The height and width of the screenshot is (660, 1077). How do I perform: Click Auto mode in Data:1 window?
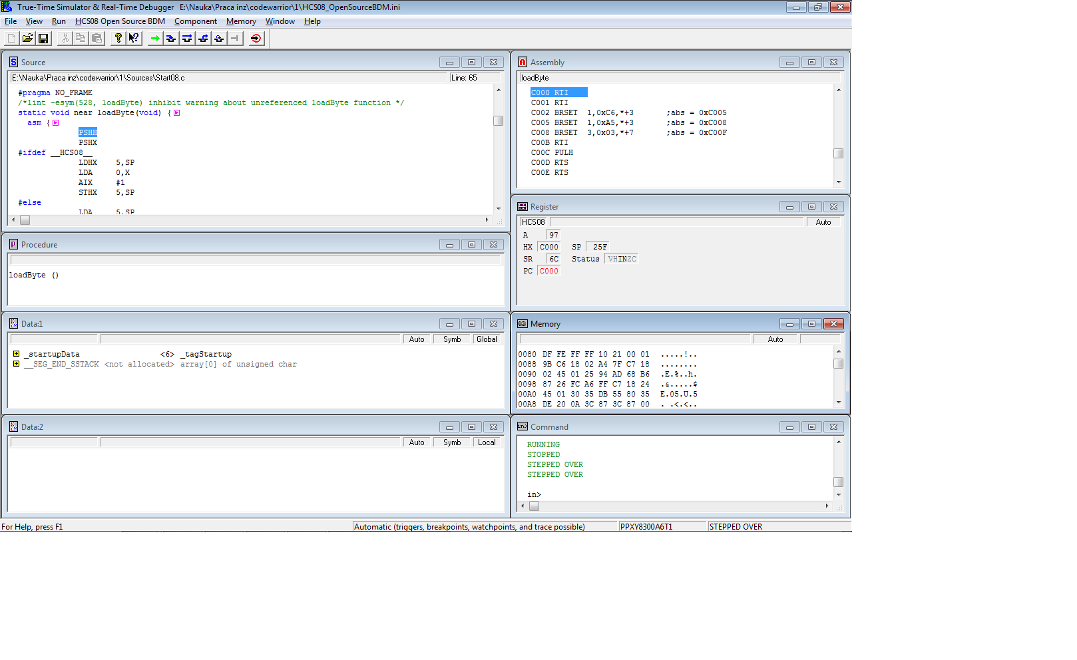click(x=417, y=339)
